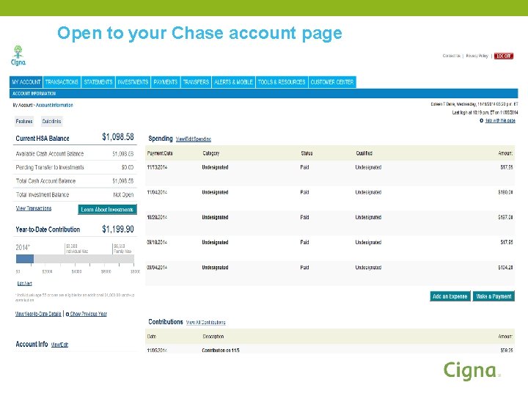Select the 10/28/2014 payment date

(x=157, y=218)
